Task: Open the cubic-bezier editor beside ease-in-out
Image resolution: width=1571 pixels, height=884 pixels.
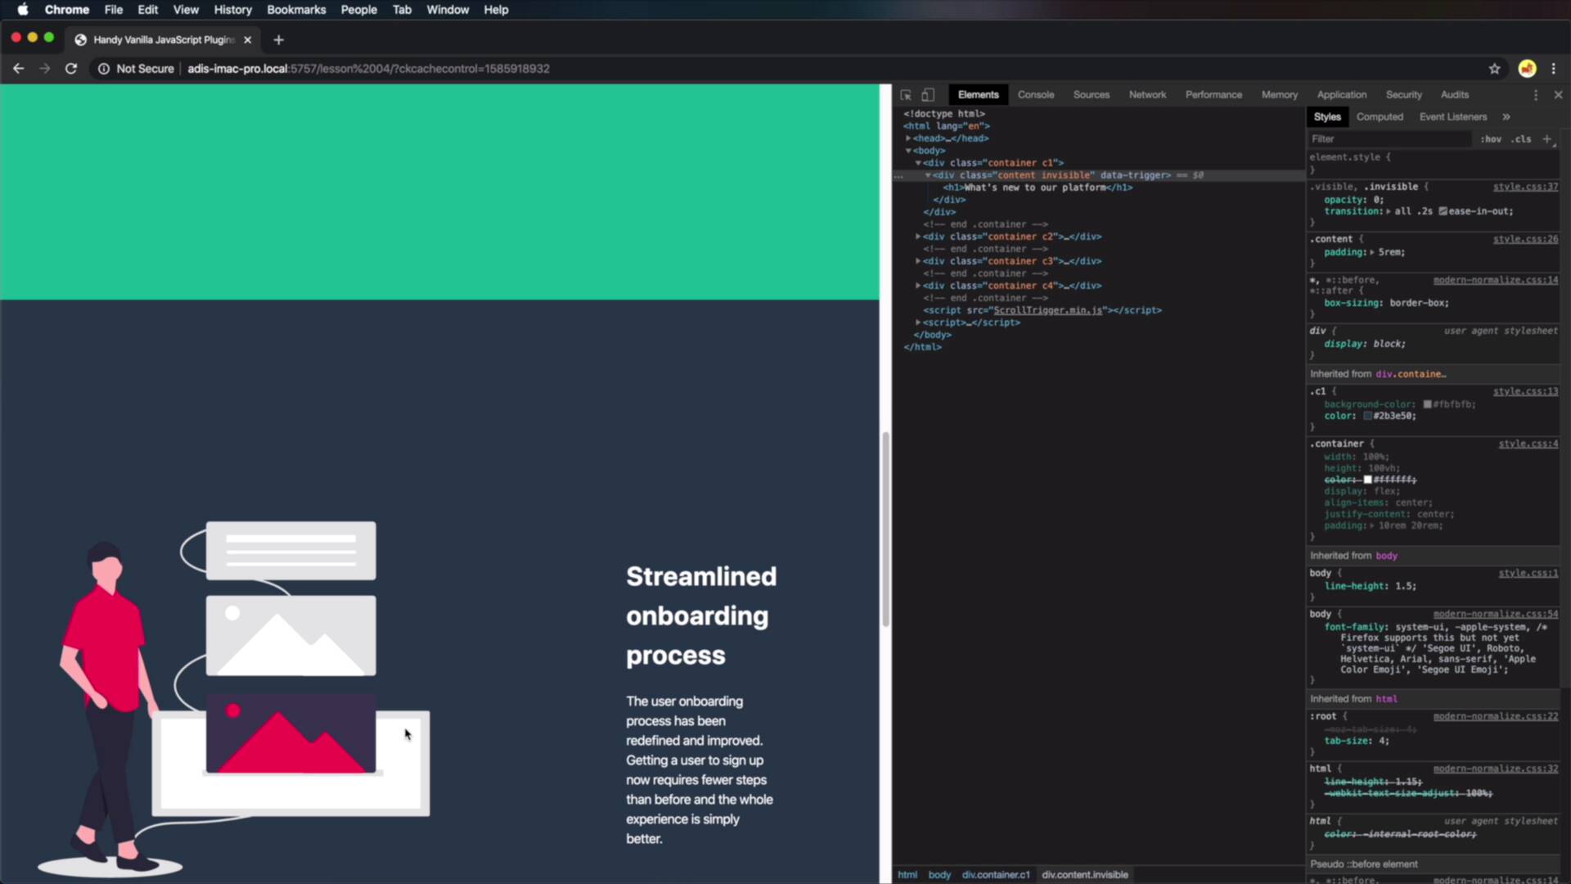Action: coord(1443,211)
